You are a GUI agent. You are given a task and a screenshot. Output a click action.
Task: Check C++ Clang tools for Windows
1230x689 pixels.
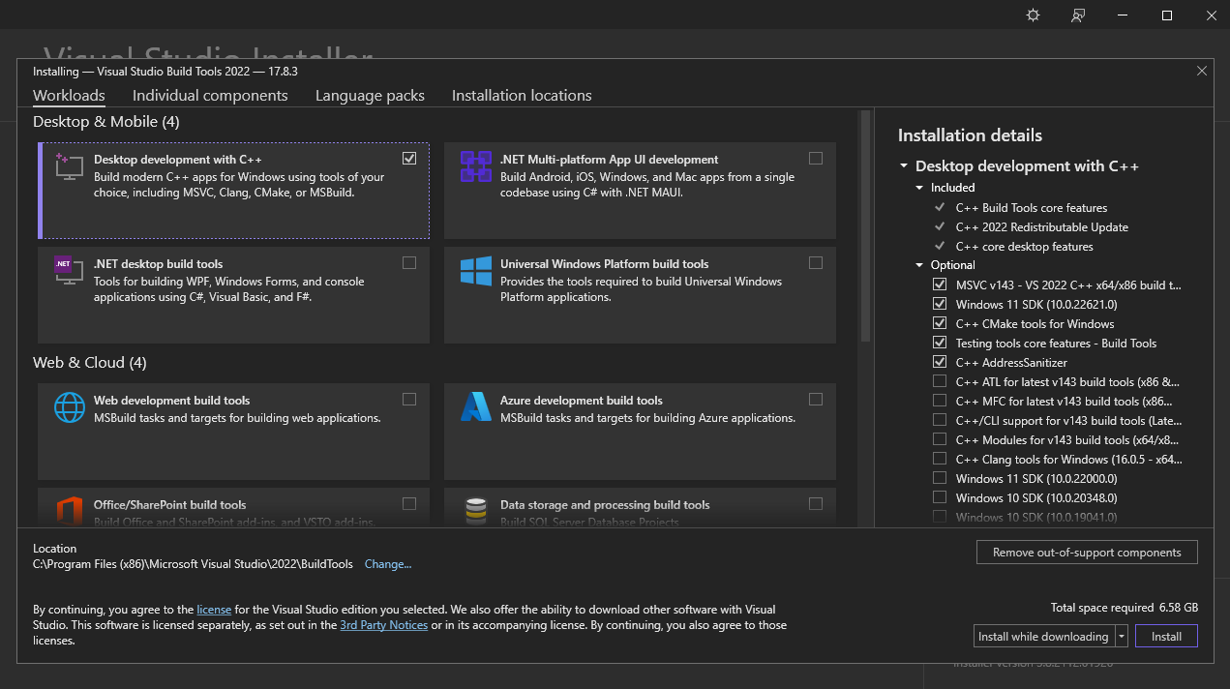coord(940,460)
